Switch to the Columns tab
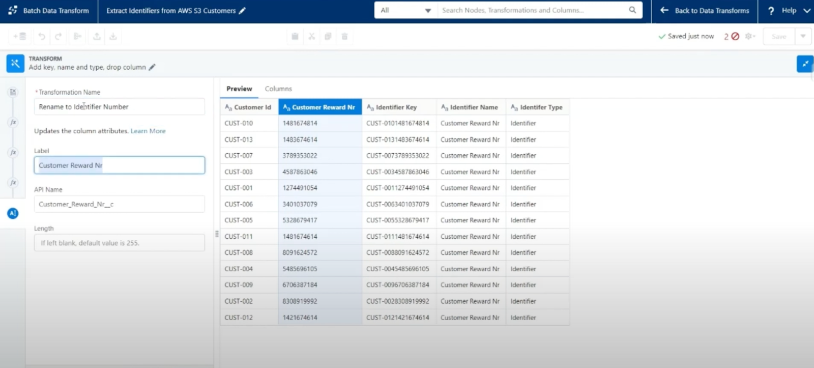814x368 pixels. (x=278, y=89)
